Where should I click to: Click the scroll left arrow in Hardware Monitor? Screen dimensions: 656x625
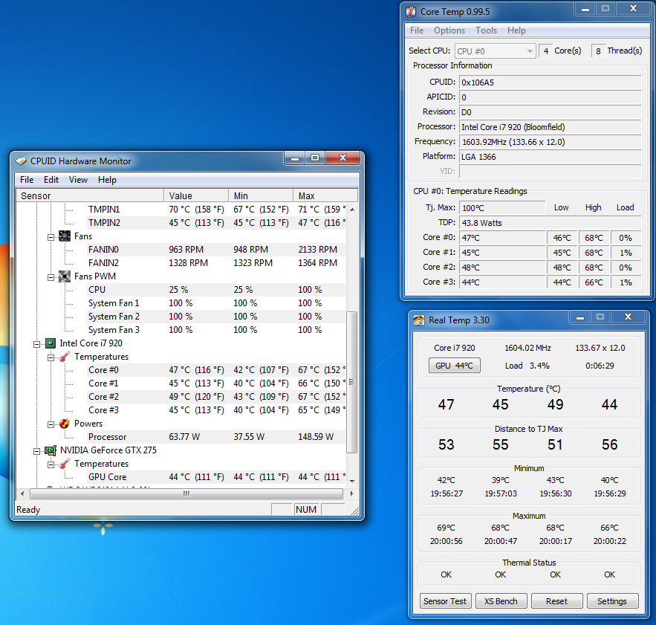tap(22, 494)
